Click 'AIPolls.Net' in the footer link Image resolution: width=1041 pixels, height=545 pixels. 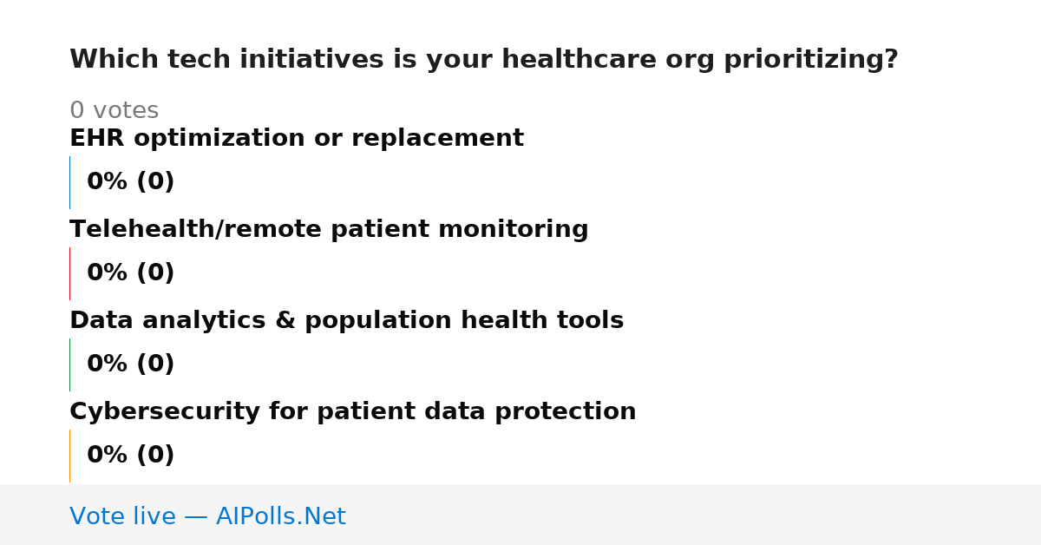pos(280,517)
